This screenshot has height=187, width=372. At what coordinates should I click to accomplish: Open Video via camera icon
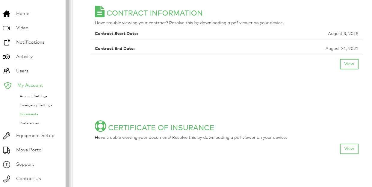pyautogui.click(x=7, y=28)
